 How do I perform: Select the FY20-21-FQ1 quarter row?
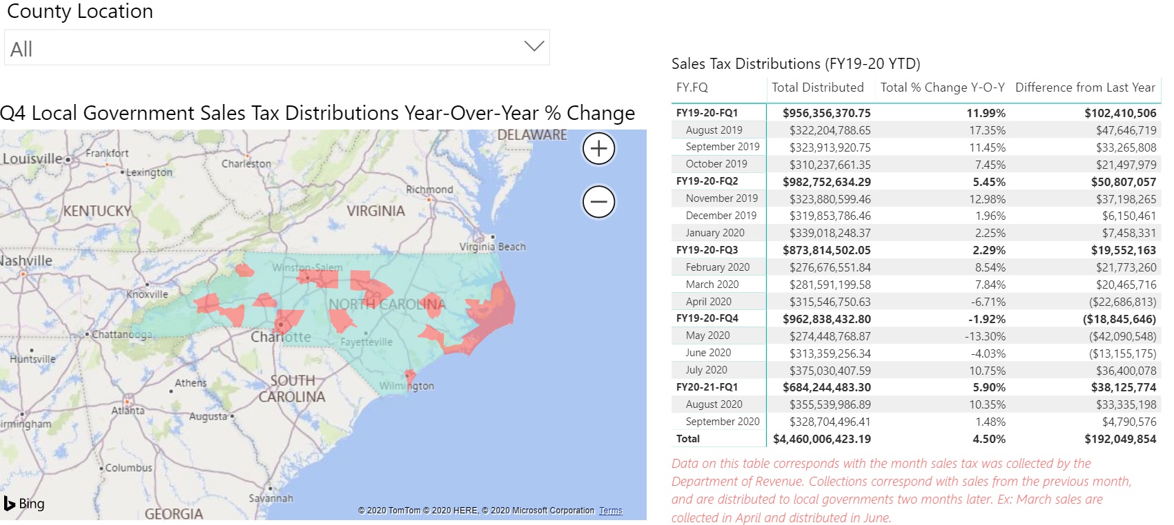coord(707,387)
